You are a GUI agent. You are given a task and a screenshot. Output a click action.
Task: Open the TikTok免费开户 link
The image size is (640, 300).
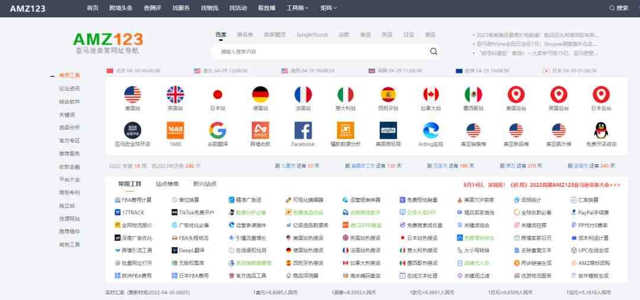pos(193,213)
